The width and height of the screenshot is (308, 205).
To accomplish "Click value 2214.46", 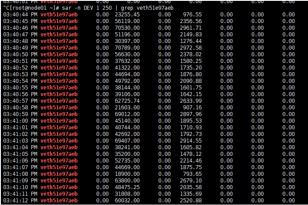I will tap(191, 161).
